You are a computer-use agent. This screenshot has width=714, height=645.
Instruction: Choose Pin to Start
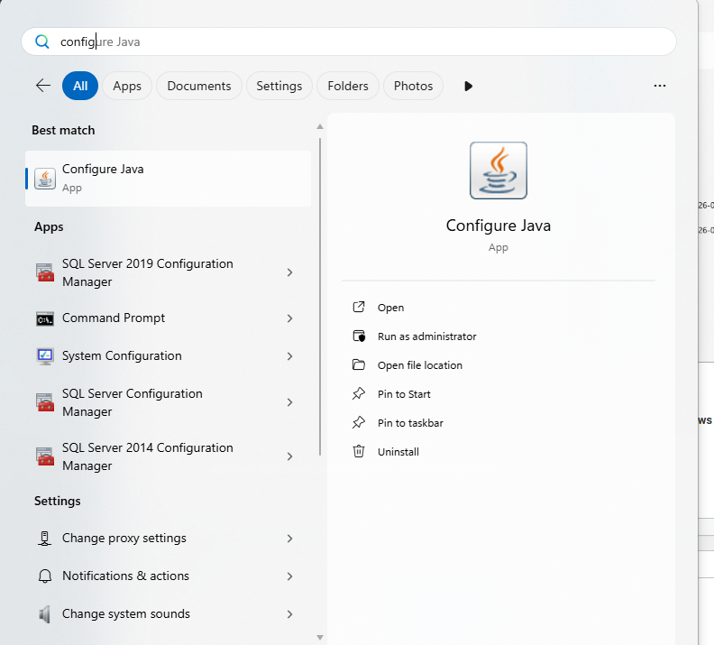coord(404,394)
